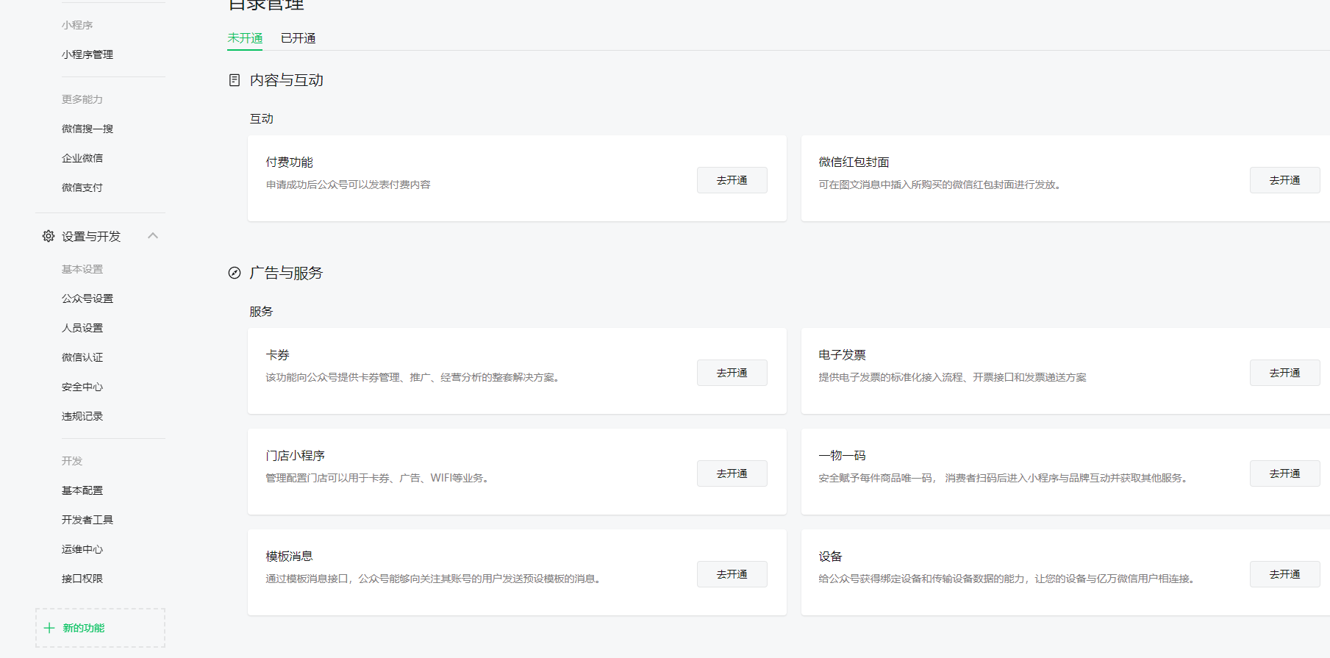Screen dimensions: 1330x658
Task: Click the 内容与互动 section heading
Action: 287,80
